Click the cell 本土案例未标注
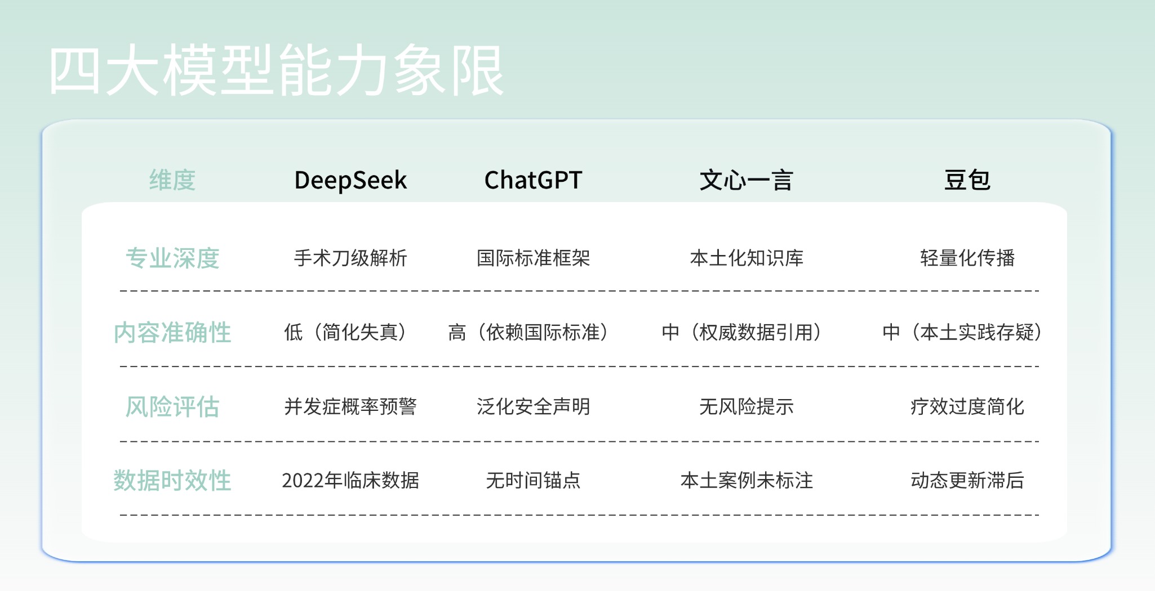Image resolution: width=1155 pixels, height=591 pixels. 747,481
